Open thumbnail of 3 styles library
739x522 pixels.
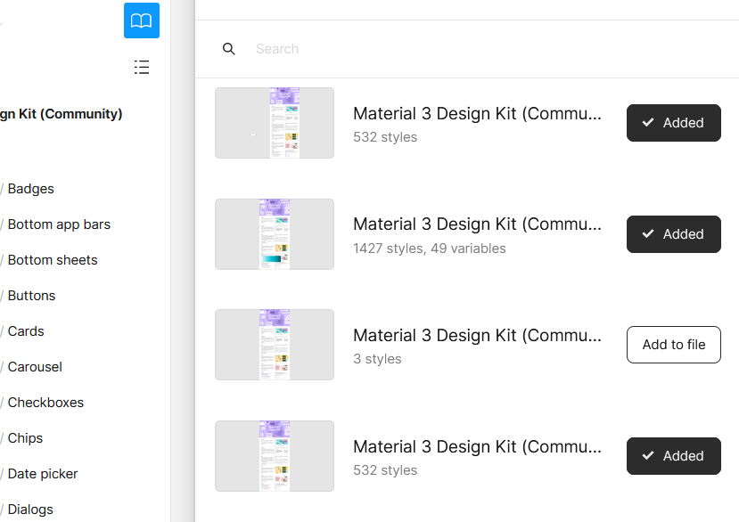click(275, 345)
